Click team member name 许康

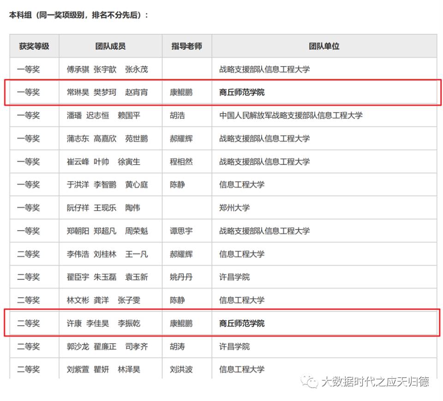pyautogui.click(x=74, y=323)
